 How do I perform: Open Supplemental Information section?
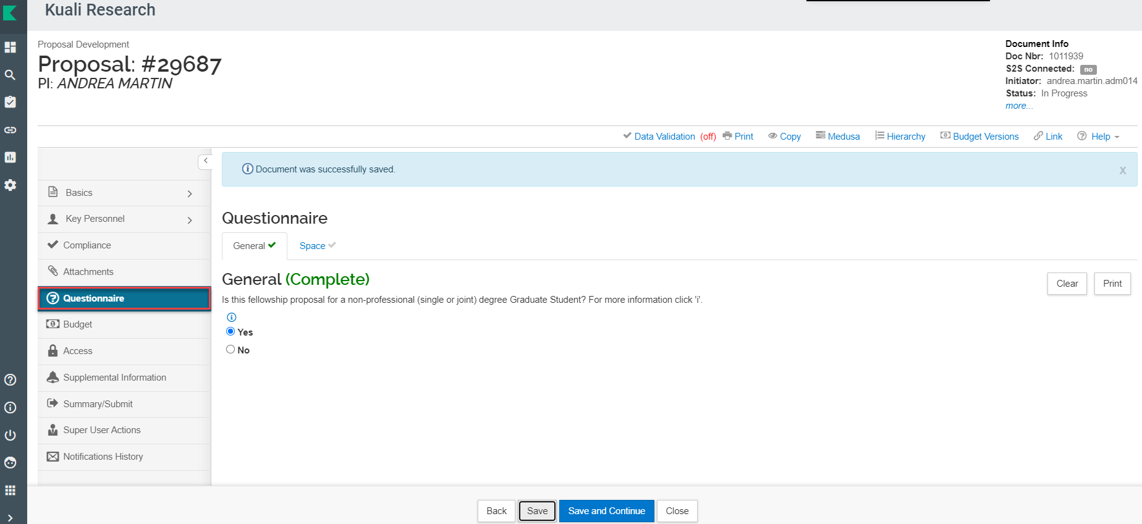pos(124,378)
